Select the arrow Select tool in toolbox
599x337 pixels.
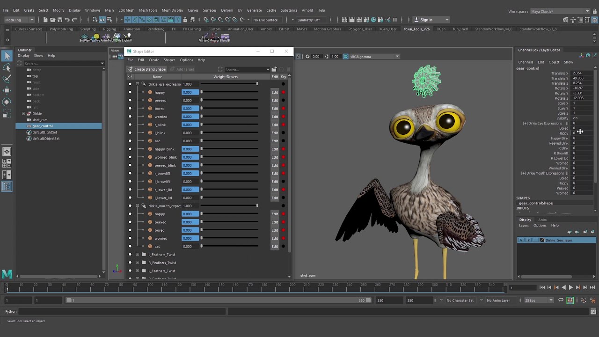(7, 56)
